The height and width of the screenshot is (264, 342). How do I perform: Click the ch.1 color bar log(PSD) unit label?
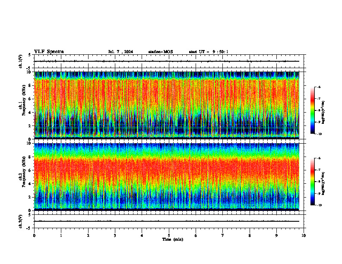(x=323, y=113)
